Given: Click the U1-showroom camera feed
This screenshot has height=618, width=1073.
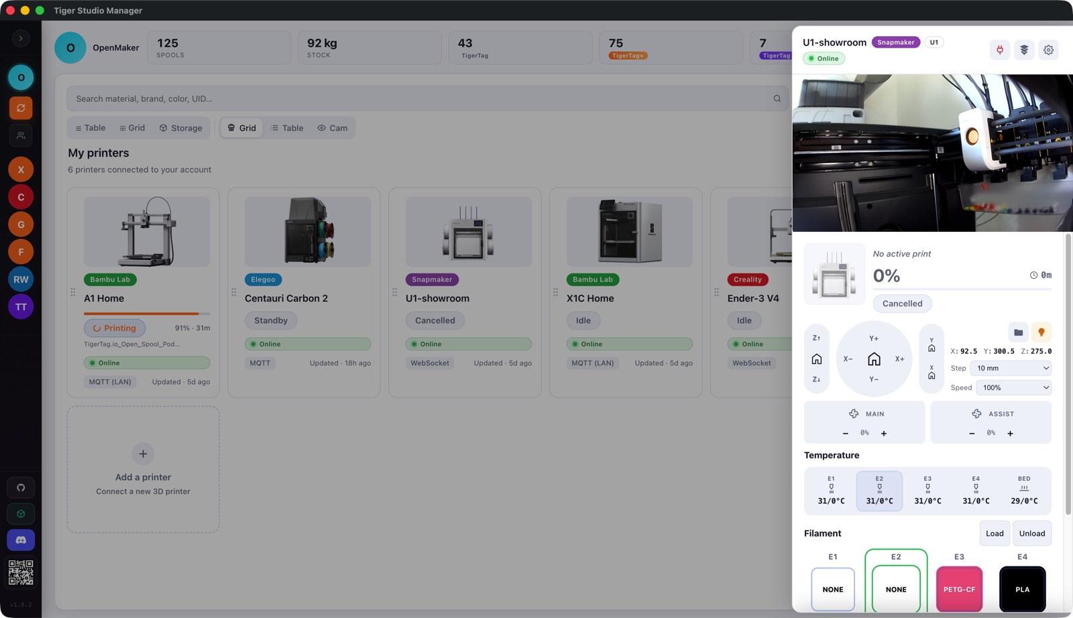Looking at the screenshot, I should click(932, 153).
